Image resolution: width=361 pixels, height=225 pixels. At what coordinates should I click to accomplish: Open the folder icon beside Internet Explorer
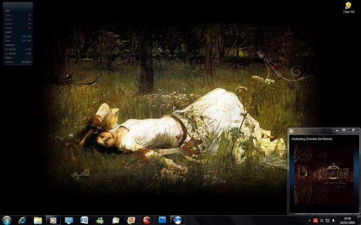pyautogui.click(x=38, y=220)
